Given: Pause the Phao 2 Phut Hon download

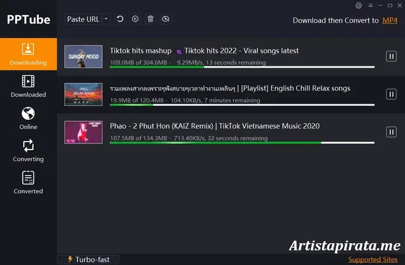Looking at the screenshot, I should click(391, 132).
